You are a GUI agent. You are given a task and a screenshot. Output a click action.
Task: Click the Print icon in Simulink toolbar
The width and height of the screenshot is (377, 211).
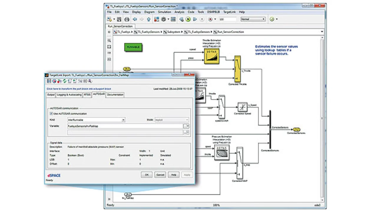point(127,19)
